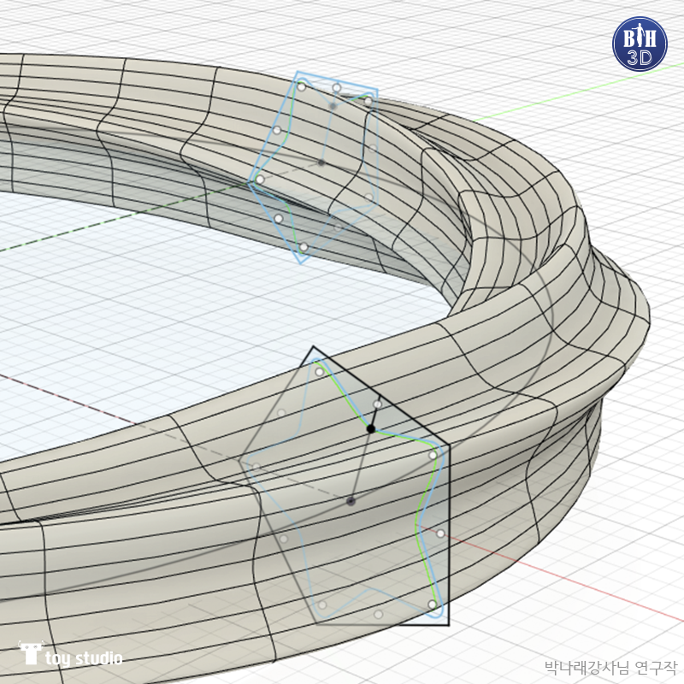Select the solid black point on lower star sketch
This screenshot has height=684, width=684.
pos(371,429)
